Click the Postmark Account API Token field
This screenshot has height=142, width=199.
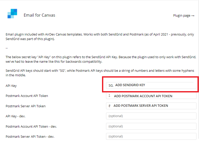pyautogui.click(x=151, y=96)
